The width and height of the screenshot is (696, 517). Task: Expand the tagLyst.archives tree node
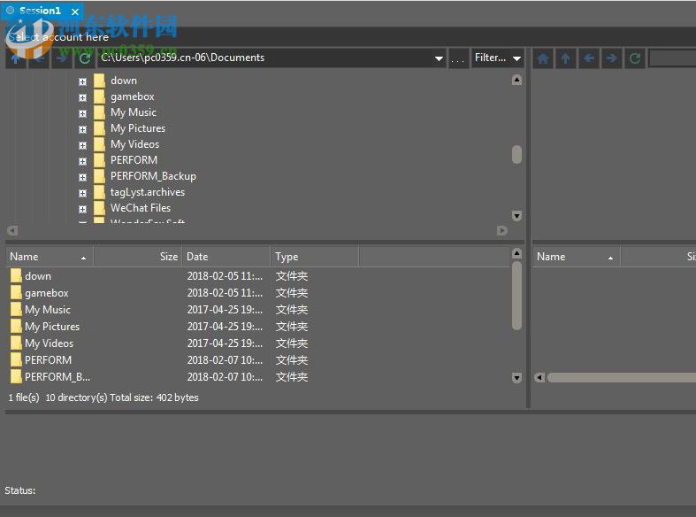82,194
